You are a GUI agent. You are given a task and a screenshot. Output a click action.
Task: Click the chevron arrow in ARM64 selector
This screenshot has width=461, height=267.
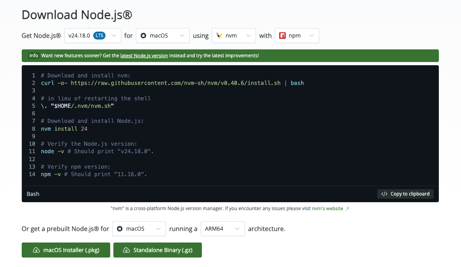(237, 229)
